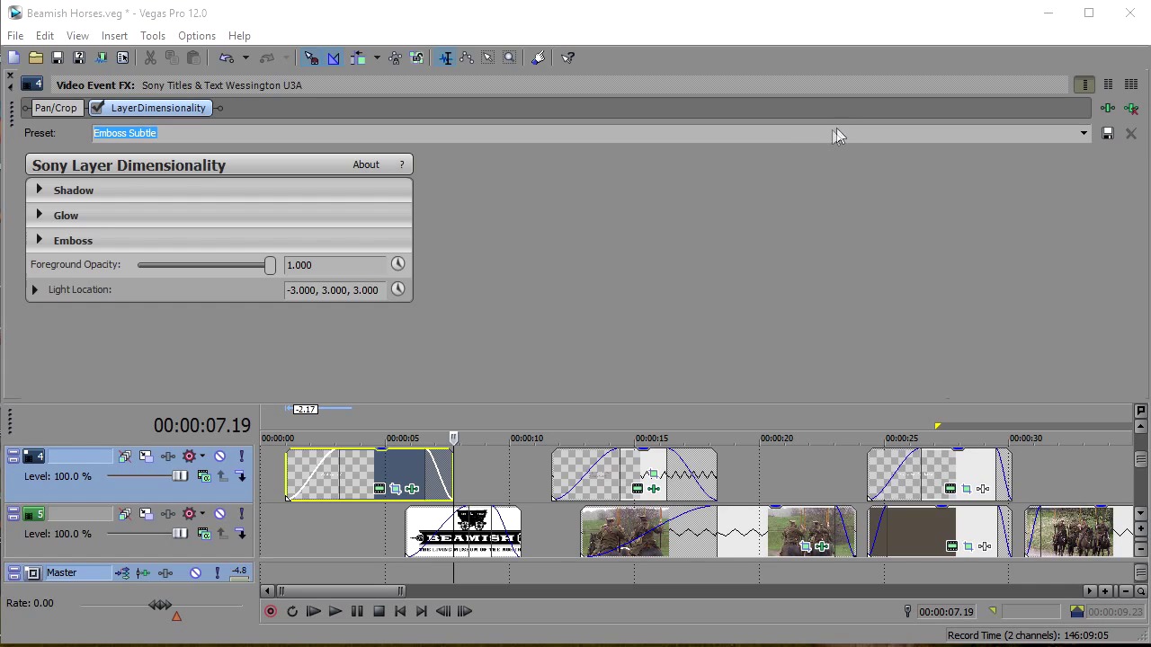Toggle Lock Envelopes to Events
The height and width of the screenshot is (647, 1151).
(395, 58)
